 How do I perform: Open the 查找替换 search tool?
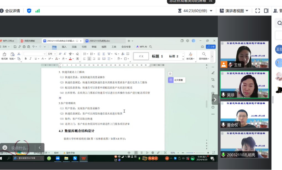204,56
